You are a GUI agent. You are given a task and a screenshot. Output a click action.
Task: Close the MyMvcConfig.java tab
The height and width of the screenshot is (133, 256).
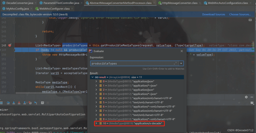click(31, 9)
